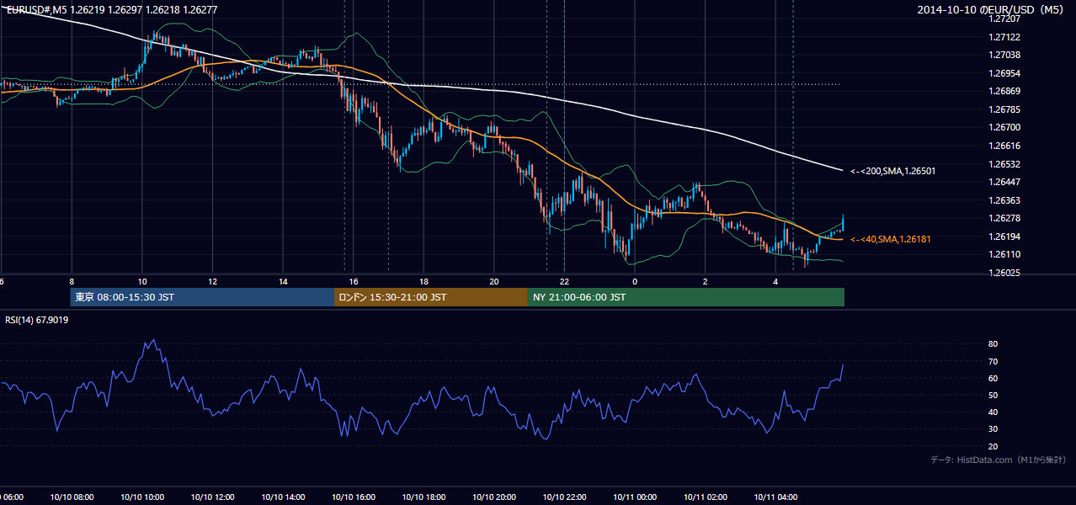Click the RSI axis value 70
1076x505 pixels.
[993, 361]
